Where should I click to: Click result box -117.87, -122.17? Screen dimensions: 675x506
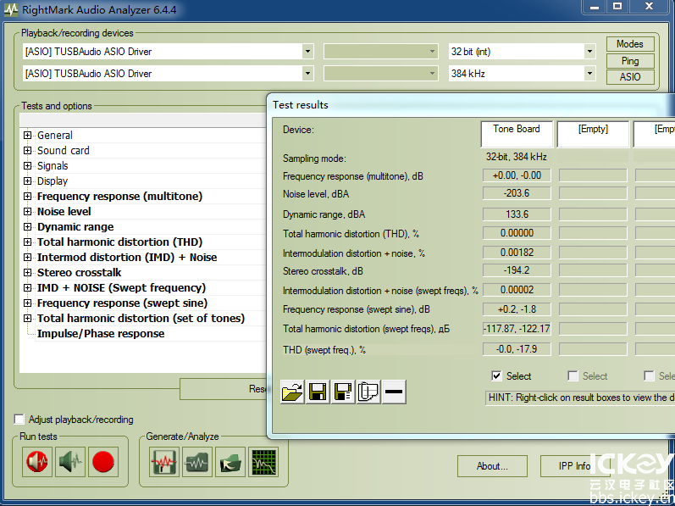pos(517,329)
